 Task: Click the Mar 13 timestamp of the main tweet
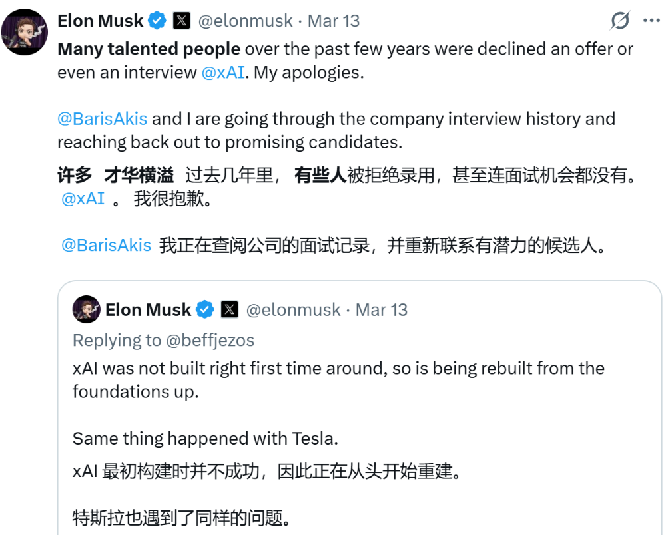(x=334, y=21)
